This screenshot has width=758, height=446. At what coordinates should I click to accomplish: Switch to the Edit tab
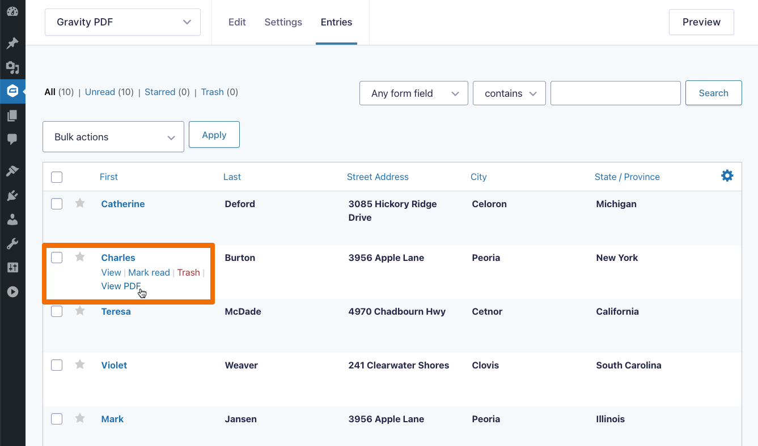(237, 22)
